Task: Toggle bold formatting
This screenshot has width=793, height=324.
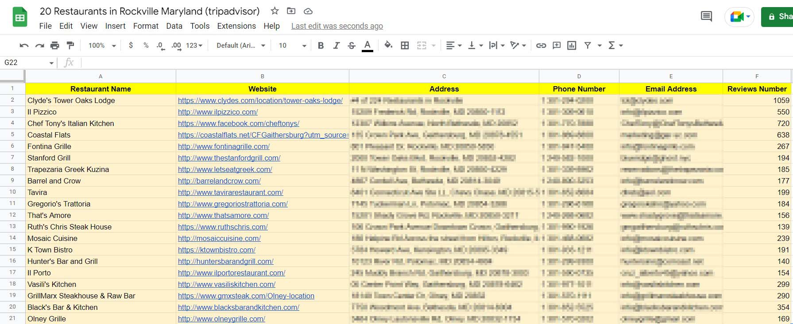Action: click(x=321, y=45)
